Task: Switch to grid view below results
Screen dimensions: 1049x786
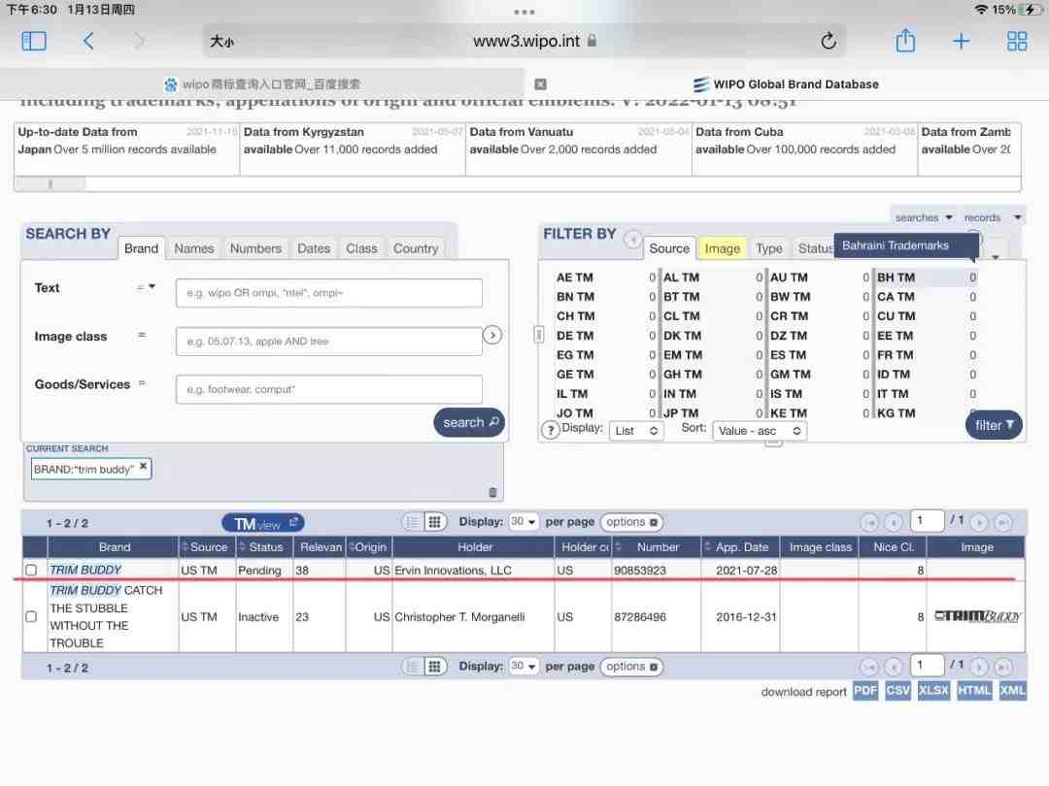Action: 434,667
